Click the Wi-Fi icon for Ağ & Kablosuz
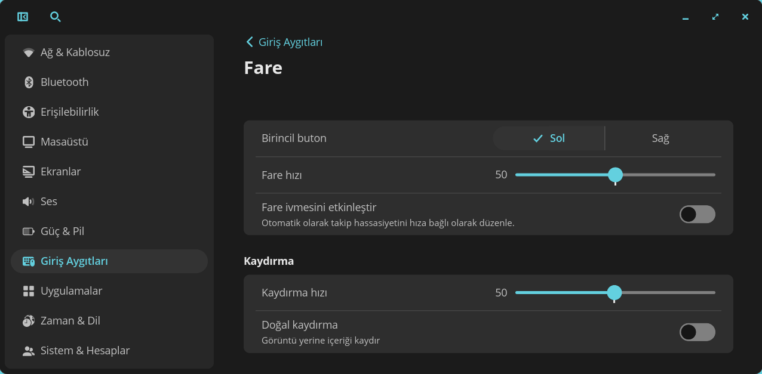 pos(29,52)
